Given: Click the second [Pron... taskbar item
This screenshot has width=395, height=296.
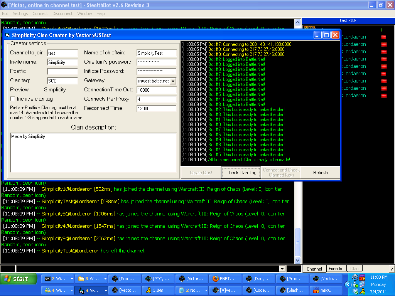Looking at the screenshot, I should tap(293, 279).
